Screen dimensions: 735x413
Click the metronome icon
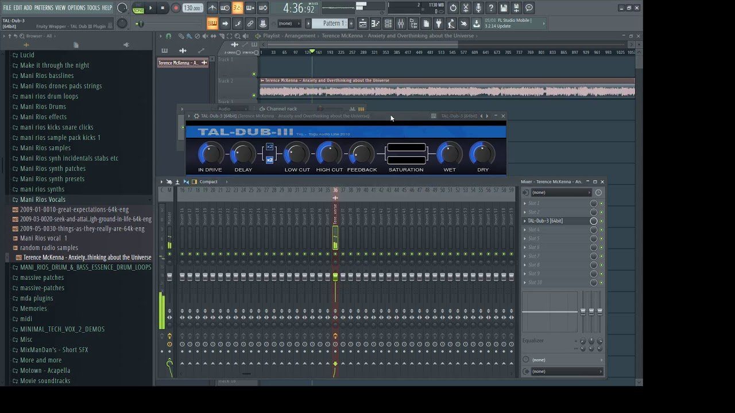(212, 7)
